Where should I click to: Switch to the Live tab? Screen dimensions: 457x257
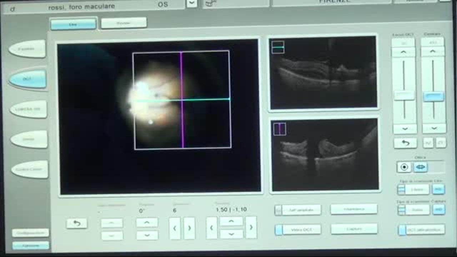(73, 24)
